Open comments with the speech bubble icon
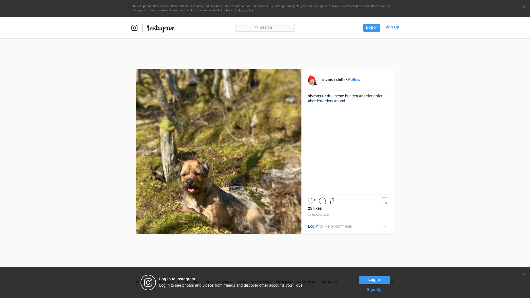Screen dimensions: 530x298 click(322, 201)
